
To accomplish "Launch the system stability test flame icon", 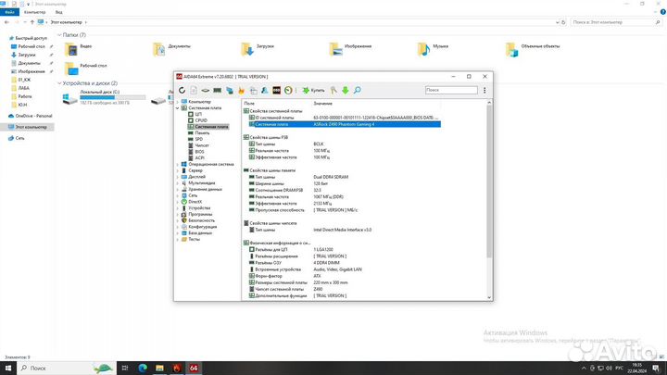I will click(x=241, y=90).
